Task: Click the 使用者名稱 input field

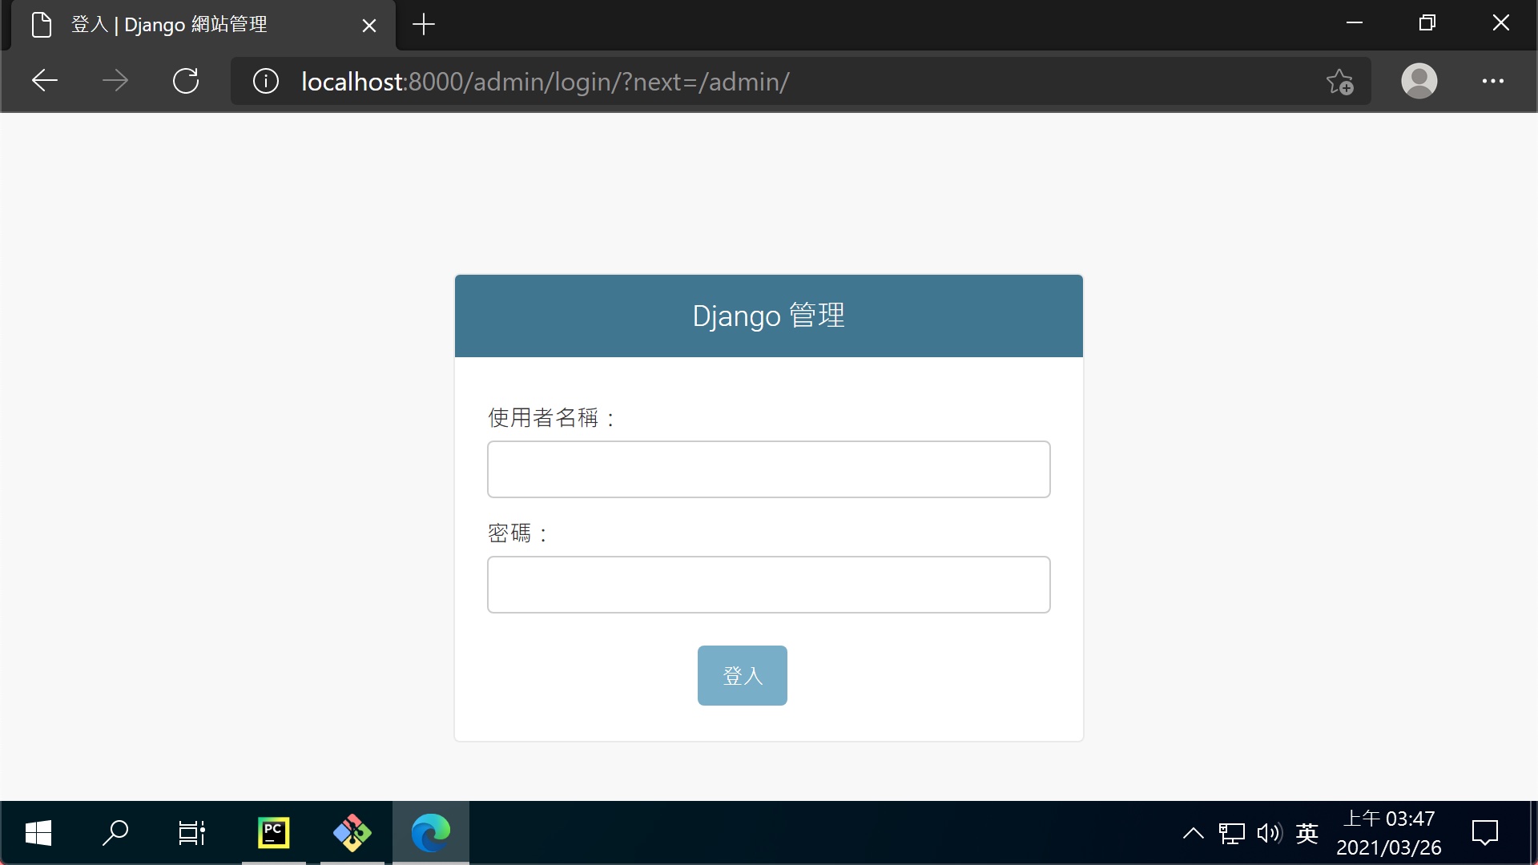Action: point(769,469)
